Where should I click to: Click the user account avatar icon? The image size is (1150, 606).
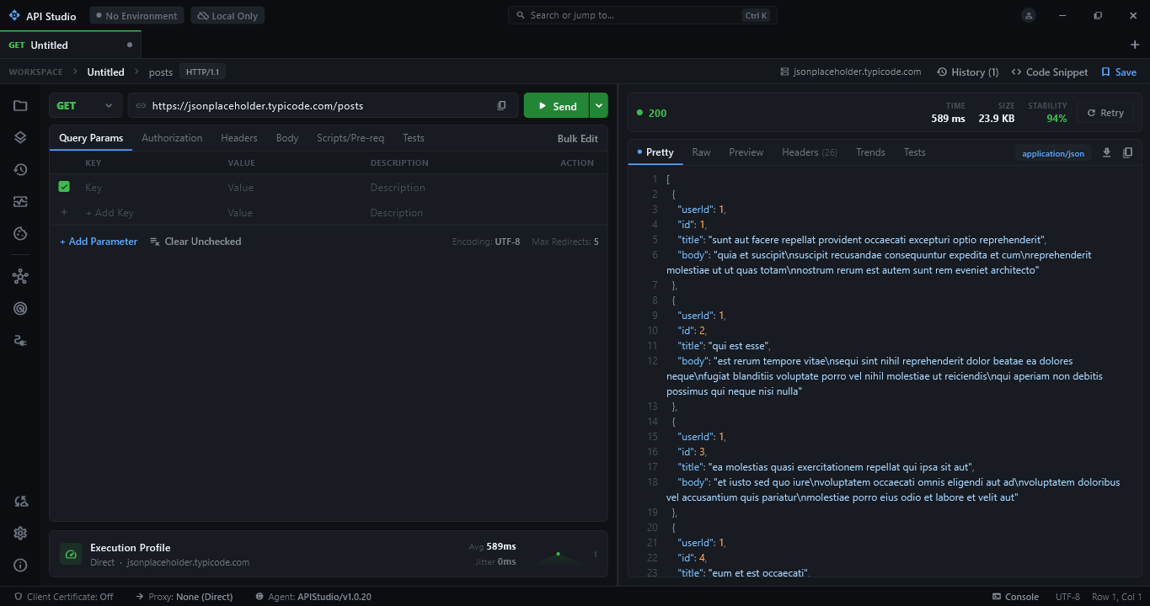1029,15
